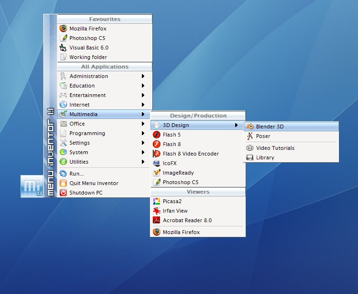Click the All Applications section header
The image size is (358, 294).
click(105, 67)
